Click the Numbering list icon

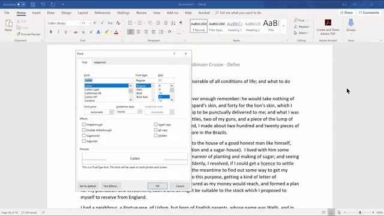(140, 23)
